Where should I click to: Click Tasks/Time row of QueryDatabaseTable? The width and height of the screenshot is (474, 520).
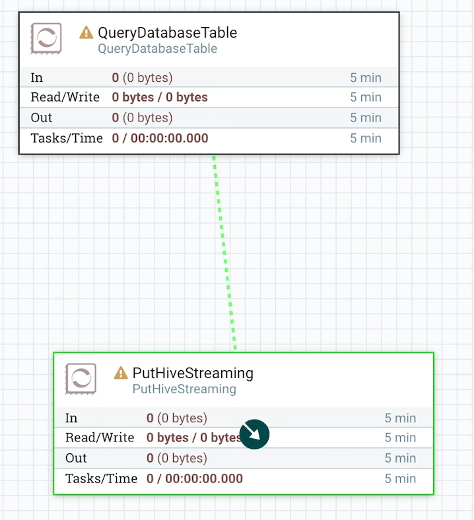pyautogui.click(x=209, y=138)
